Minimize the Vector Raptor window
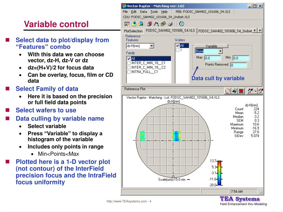 (250, 6)
